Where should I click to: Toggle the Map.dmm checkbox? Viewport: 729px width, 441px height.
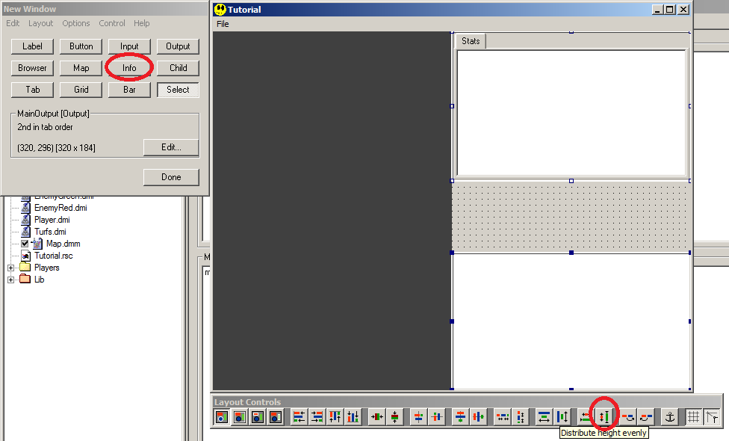[x=25, y=243]
